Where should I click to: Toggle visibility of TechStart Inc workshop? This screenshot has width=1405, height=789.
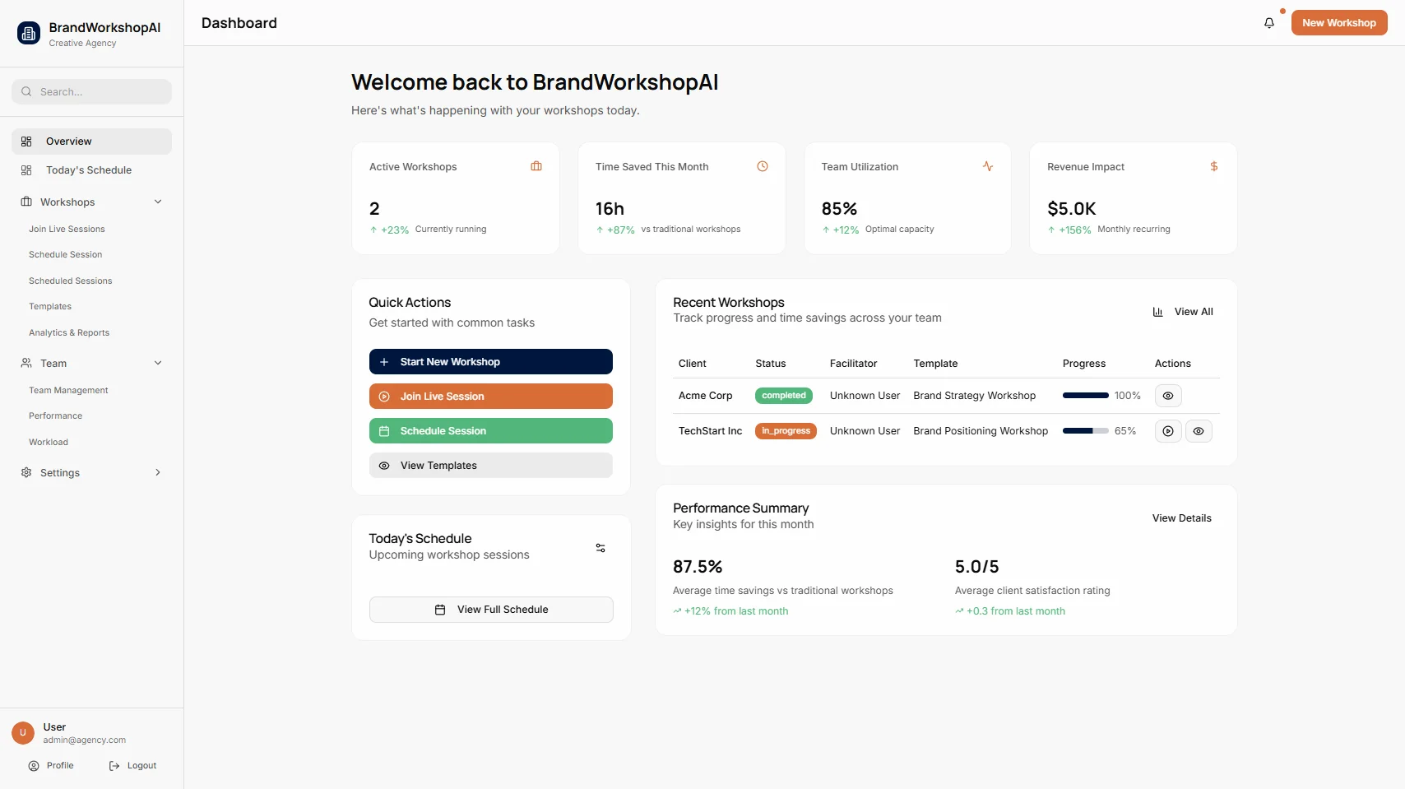pos(1198,431)
